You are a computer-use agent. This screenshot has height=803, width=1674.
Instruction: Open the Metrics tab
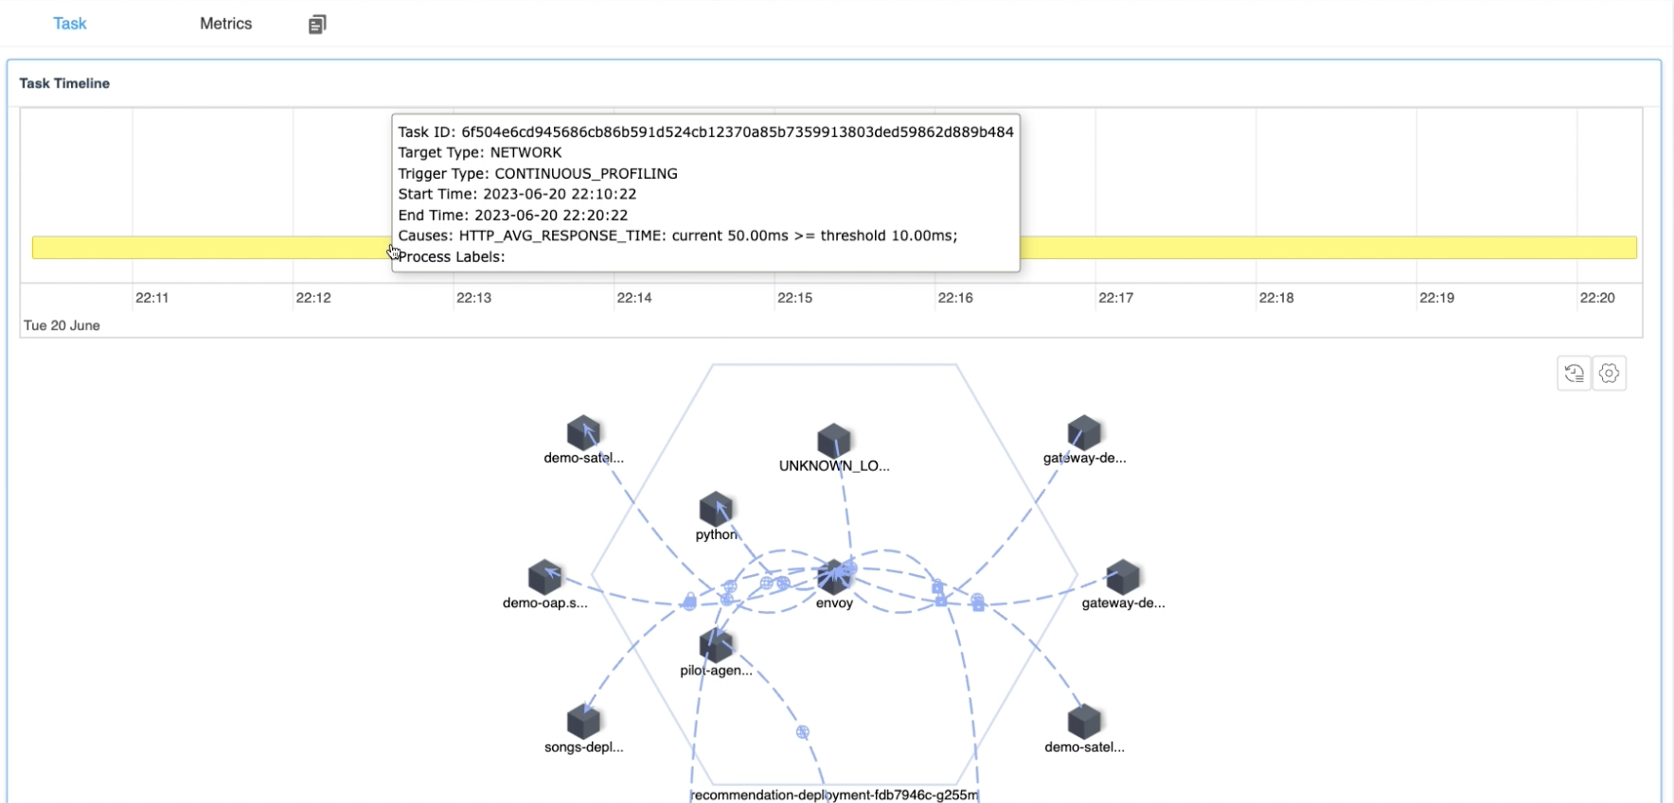tap(225, 24)
